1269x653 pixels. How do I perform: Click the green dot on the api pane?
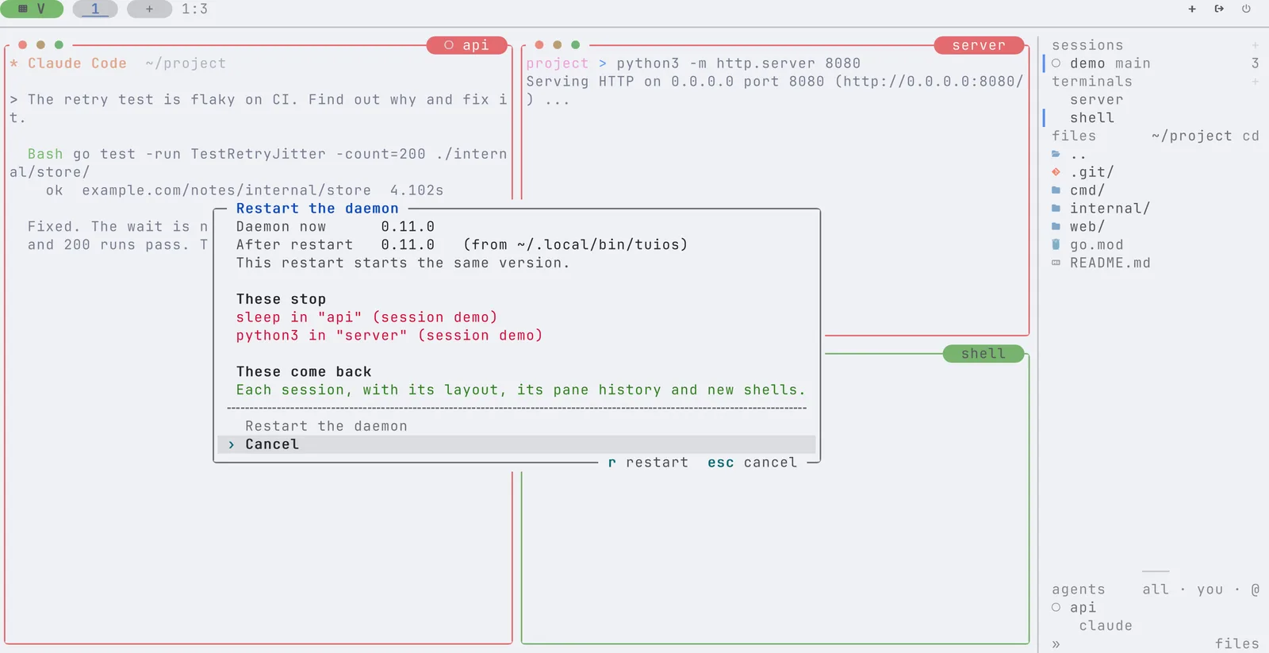[59, 45]
